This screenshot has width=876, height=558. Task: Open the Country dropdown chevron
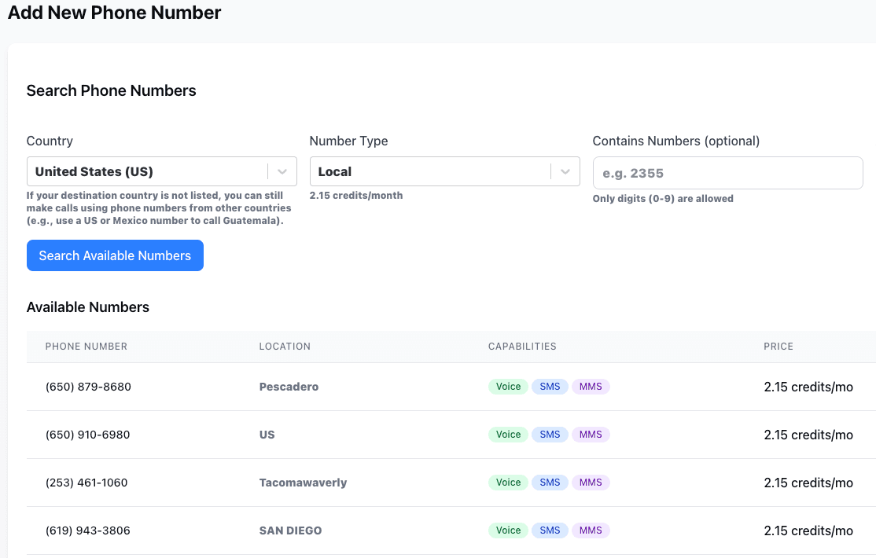[x=282, y=172]
